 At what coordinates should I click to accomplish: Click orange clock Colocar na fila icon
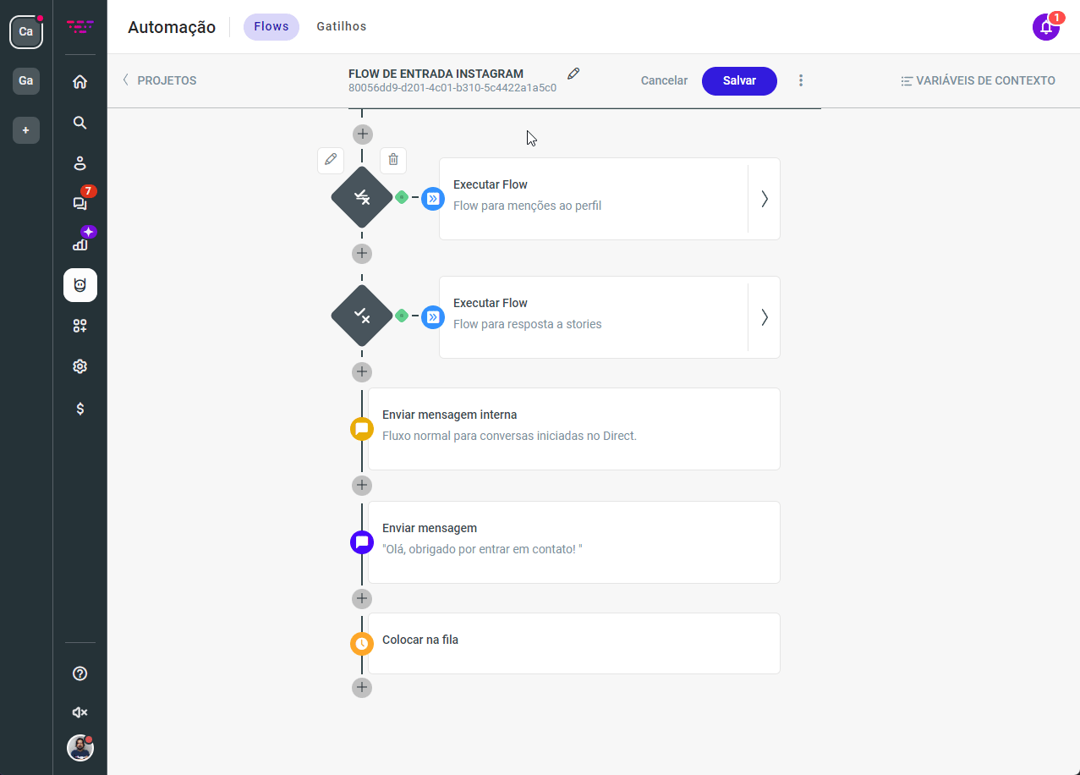(x=362, y=644)
